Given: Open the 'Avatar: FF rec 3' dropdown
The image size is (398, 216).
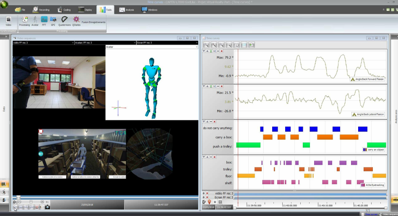Looking at the screenshot, I should tap(134, 43).
